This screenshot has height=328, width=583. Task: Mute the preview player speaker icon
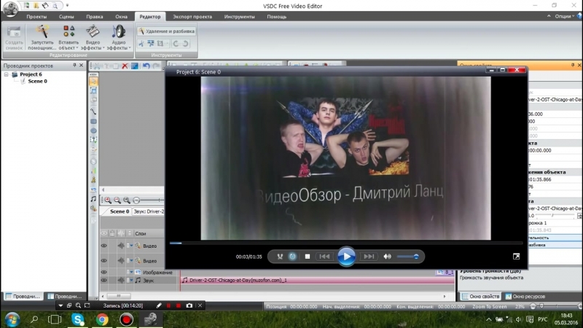[388, 257]
